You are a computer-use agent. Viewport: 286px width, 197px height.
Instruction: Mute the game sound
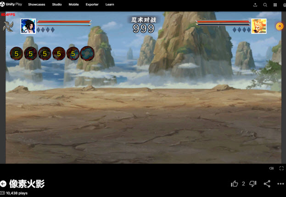271,168
